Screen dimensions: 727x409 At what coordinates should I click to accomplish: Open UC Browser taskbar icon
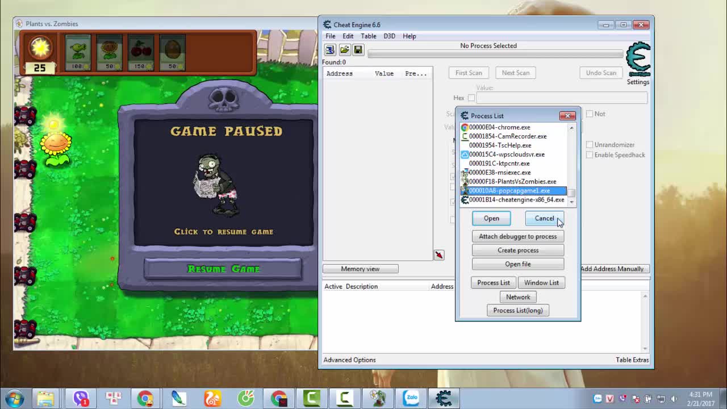click(212, 398)
